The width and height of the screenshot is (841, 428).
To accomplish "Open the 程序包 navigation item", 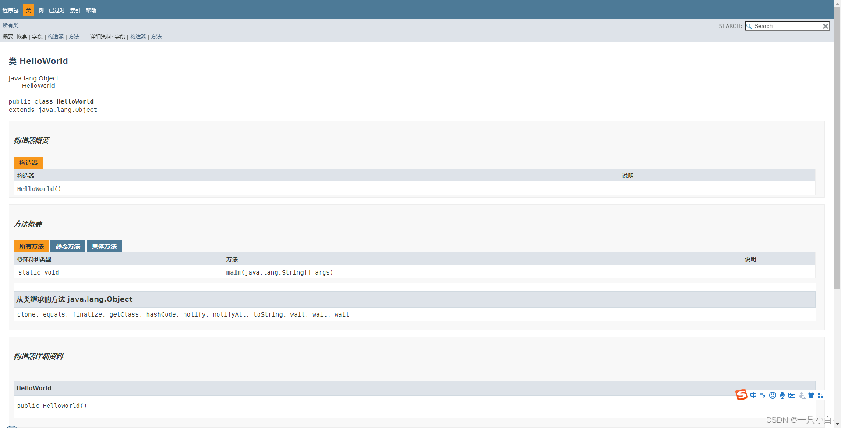I will click(11, 10).
